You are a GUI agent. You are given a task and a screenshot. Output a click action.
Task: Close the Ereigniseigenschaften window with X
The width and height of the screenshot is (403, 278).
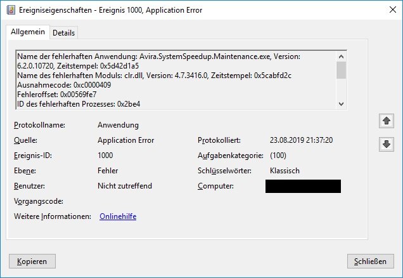point(388,10)
